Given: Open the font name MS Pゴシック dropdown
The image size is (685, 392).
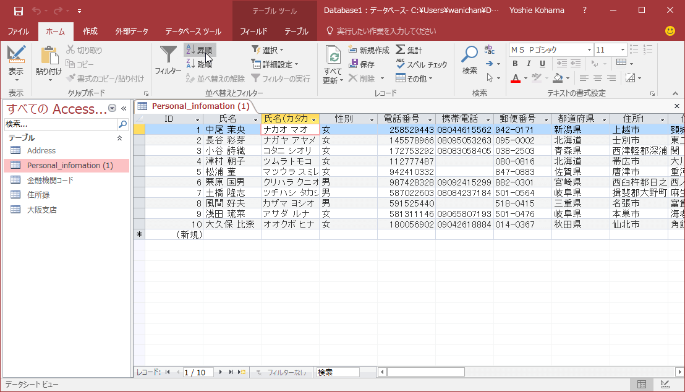Looking at the screenshot, I should pyautogui.click(x=589, y=50).
